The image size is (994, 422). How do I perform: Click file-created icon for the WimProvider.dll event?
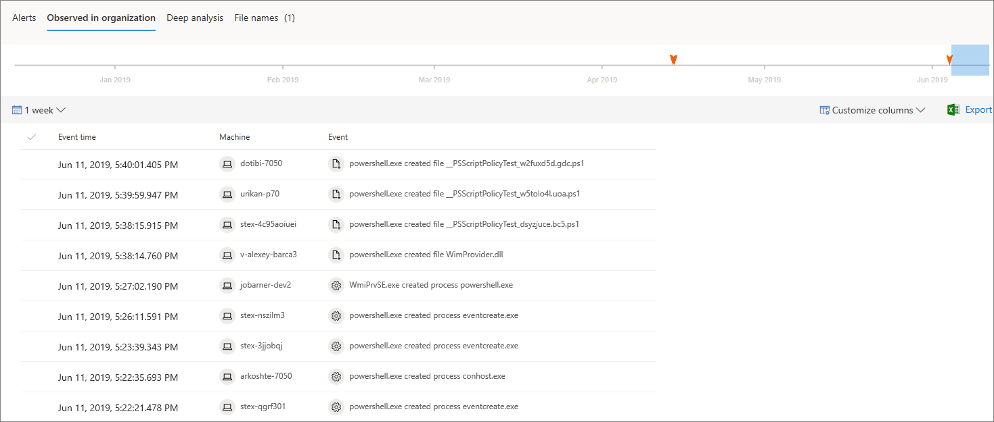tap(336, 255)
